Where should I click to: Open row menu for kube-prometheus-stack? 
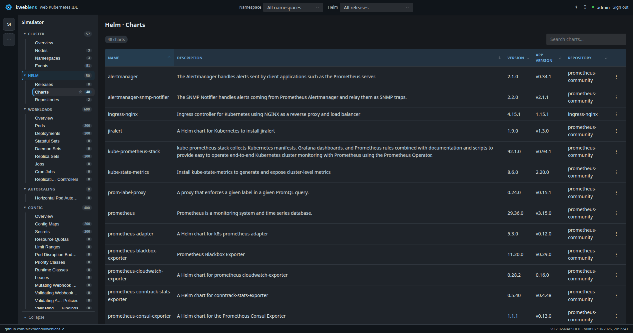click(616, 152)
